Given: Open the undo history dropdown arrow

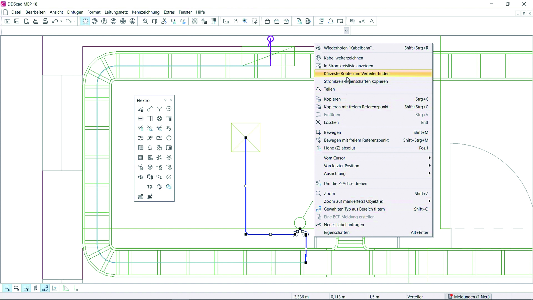Looking at the screenshot, I should point(61,21).
